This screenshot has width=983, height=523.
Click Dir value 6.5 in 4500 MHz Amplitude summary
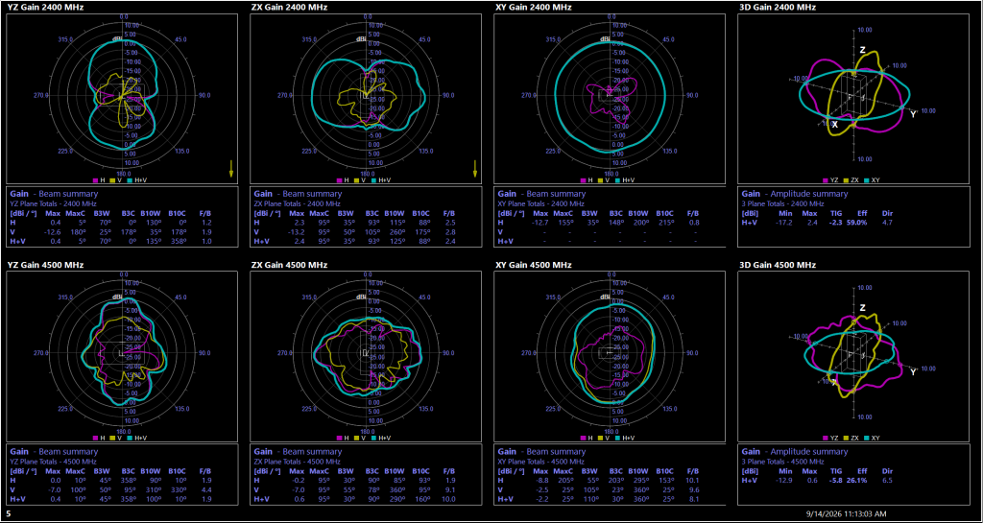pyautogui.click(x=887, y=480)
